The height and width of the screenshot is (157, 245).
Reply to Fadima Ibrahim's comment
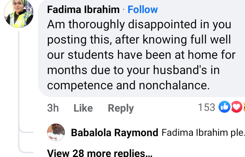tap(120, 108)
